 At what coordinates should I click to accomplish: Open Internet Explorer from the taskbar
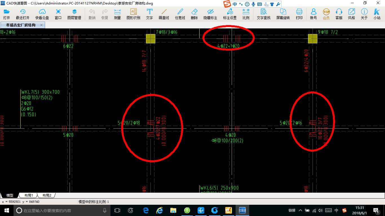pyautogui.click(x=160, y=210)
